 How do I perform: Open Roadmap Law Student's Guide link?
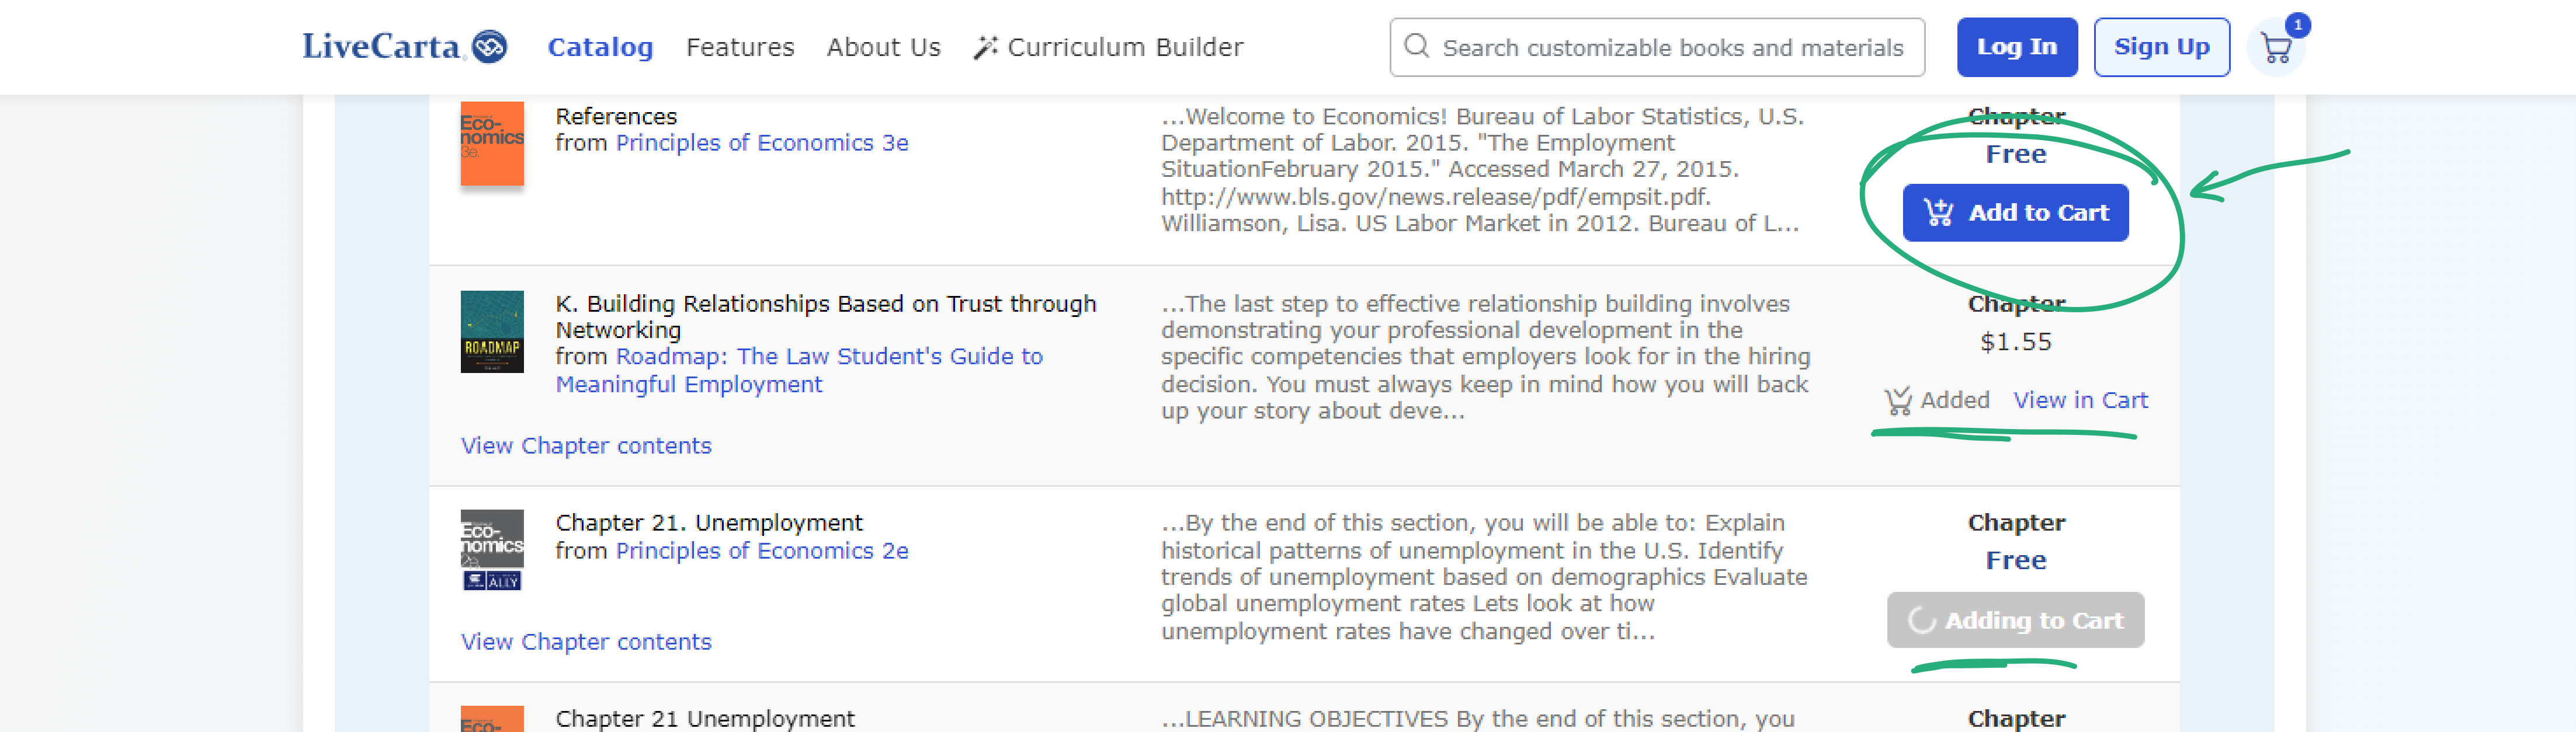tap(828, 357)
